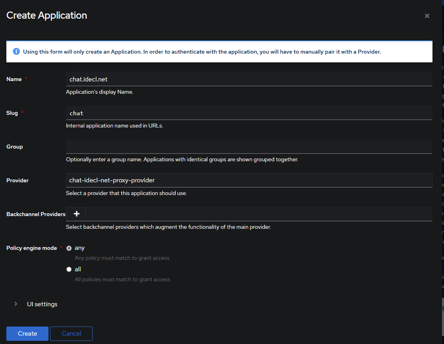The image size is (444, 344).
Task: Click the UI settings section title
Action: (42, 304)
